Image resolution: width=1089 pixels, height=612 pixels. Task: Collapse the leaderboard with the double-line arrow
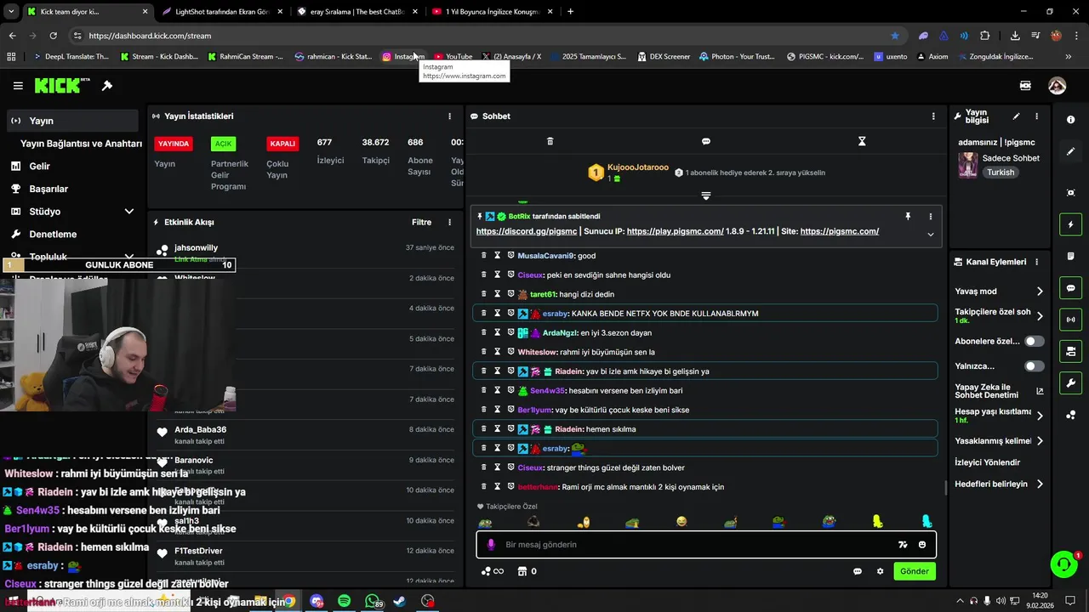[x=705, y=196]
